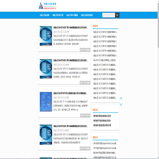Click the downward chevron go-to-bottom arrow
159x159 pixels.
click(121, 104)
